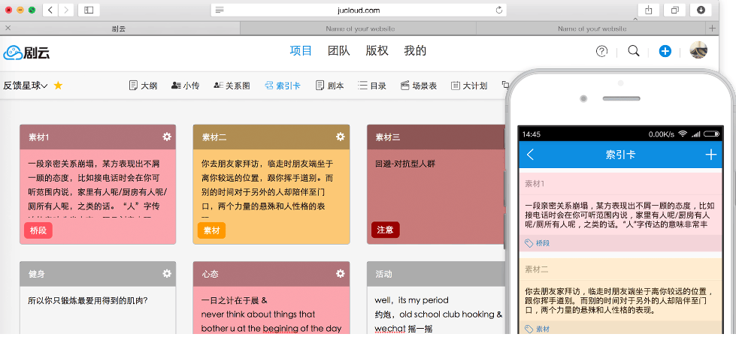The height and width of the screenshot is (337, 736).
Task: Select the 项目 navigation tab
Action: pos(301,51)
